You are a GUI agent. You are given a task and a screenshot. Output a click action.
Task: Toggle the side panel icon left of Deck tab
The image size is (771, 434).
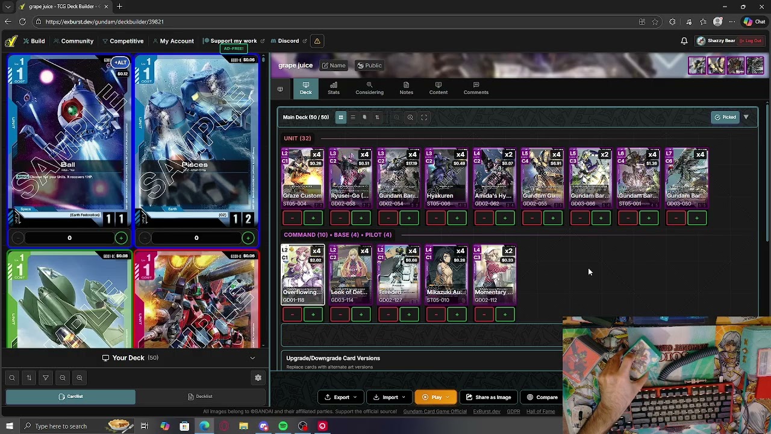tap(280, 89)
